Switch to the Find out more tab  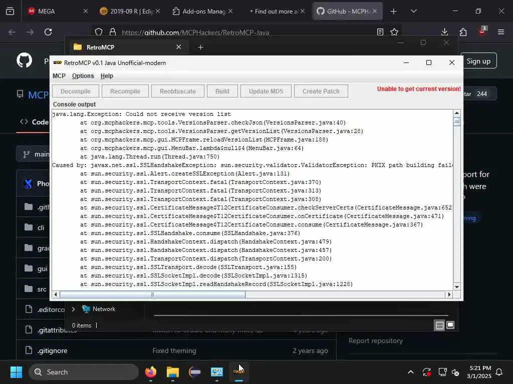275,11
